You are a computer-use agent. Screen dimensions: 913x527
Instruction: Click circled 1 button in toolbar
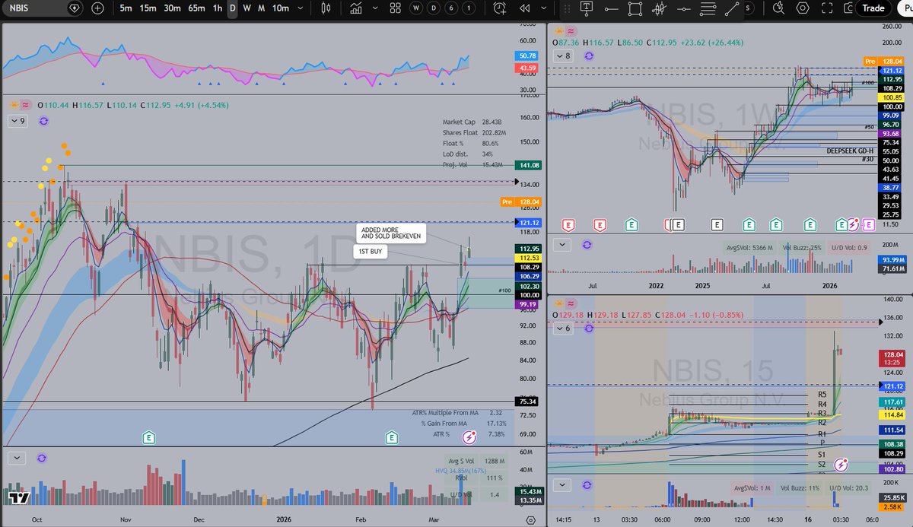point(468,8)
